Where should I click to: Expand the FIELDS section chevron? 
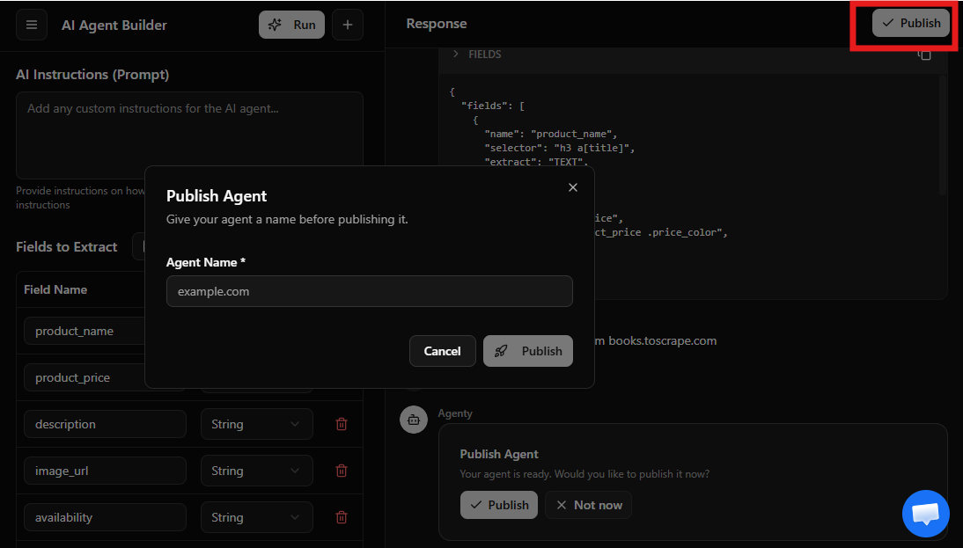pyautogui.click(x=456, y=55)
